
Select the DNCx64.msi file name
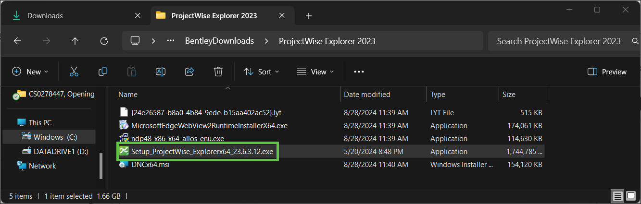(150, 165)
